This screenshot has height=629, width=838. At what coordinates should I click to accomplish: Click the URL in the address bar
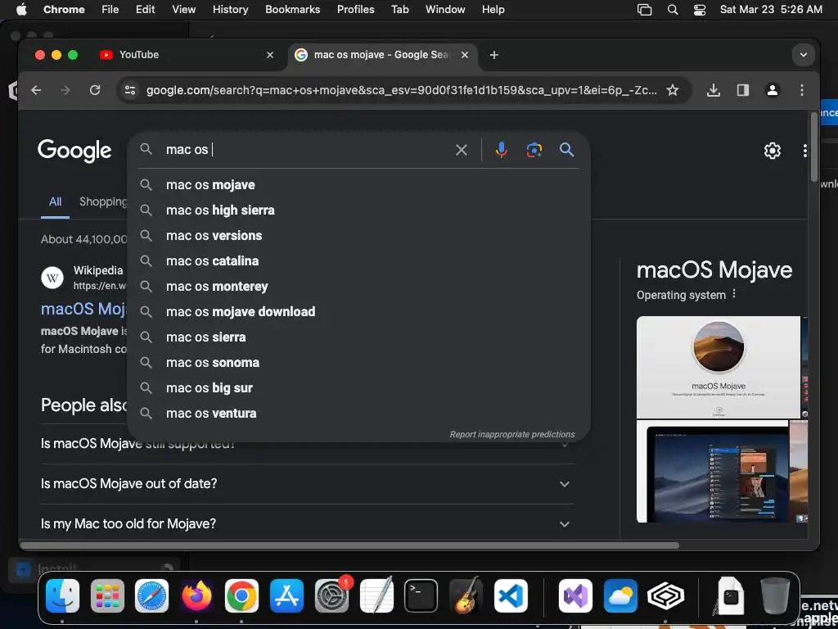coord(402,90)
